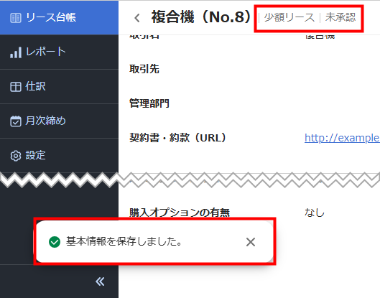Collapse the sidebar with the double chevron

pyautogui.click(x=100, y=281)
